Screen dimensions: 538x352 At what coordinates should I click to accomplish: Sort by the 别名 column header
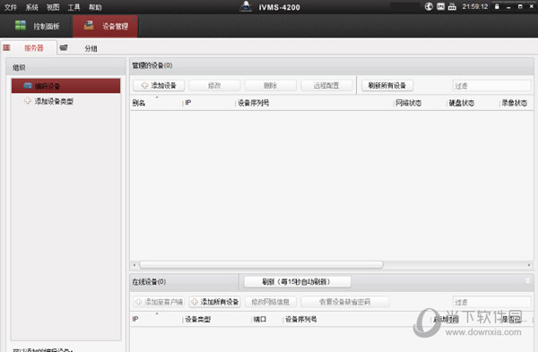pyautogui.click(x=139, y=103)
